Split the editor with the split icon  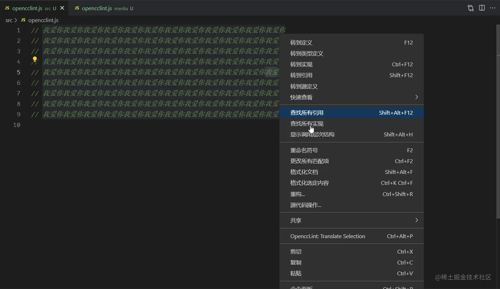pyautogui.click(x=482, y=8)
